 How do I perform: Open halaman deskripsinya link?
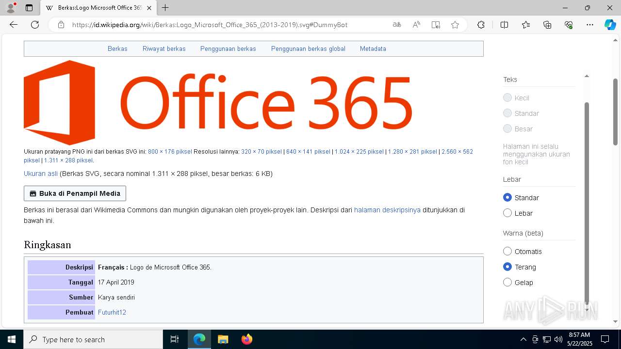click(387, 210)
